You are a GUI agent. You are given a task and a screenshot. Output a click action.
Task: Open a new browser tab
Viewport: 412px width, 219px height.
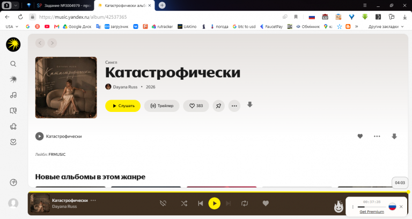[162, 5]
